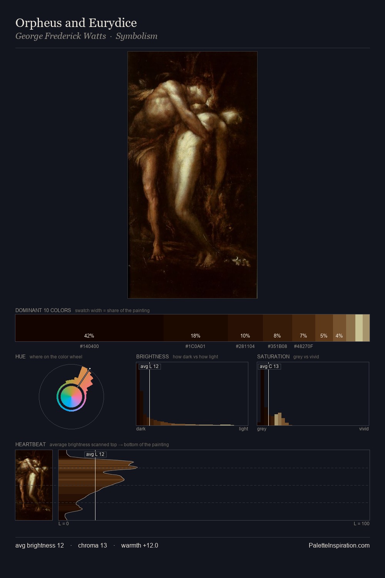Click the 'avg C 13' label in Saturation

click(x=269, y=366)
